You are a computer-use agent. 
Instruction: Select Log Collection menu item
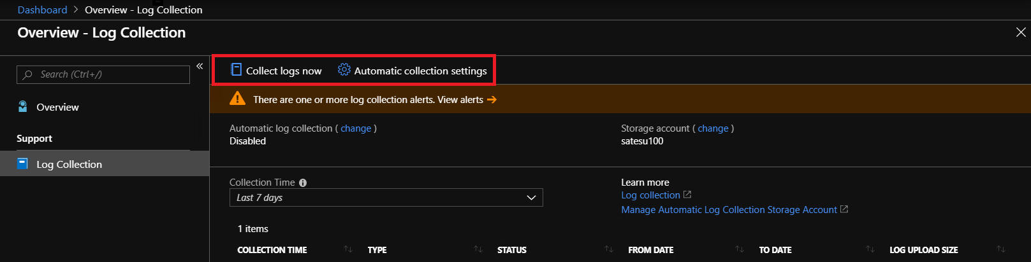point(69,164)
